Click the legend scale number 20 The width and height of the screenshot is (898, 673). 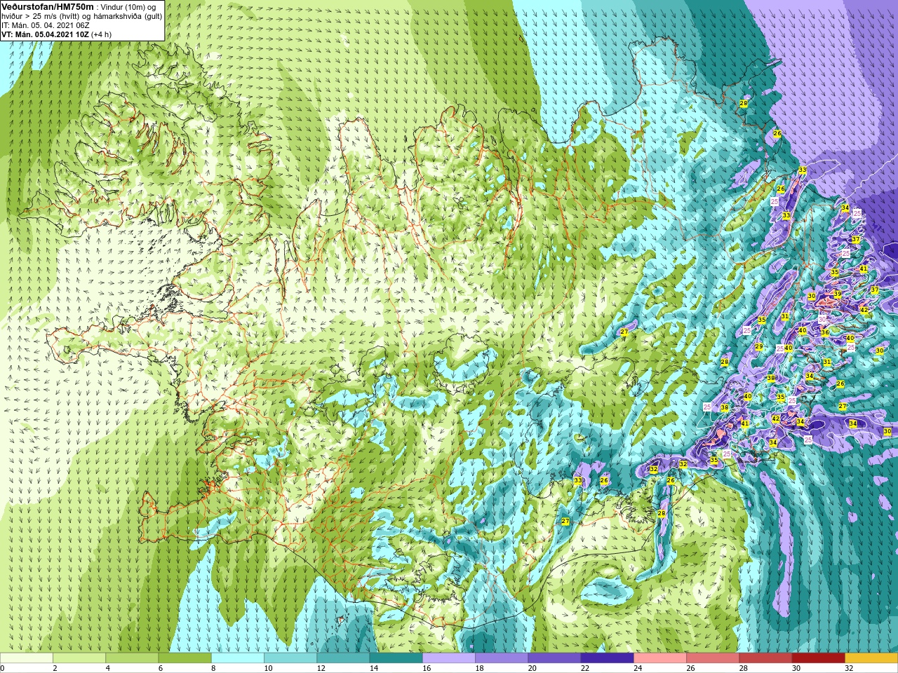pos(531,668)
